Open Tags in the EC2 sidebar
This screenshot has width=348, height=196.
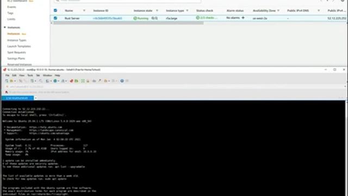(10, 13)
